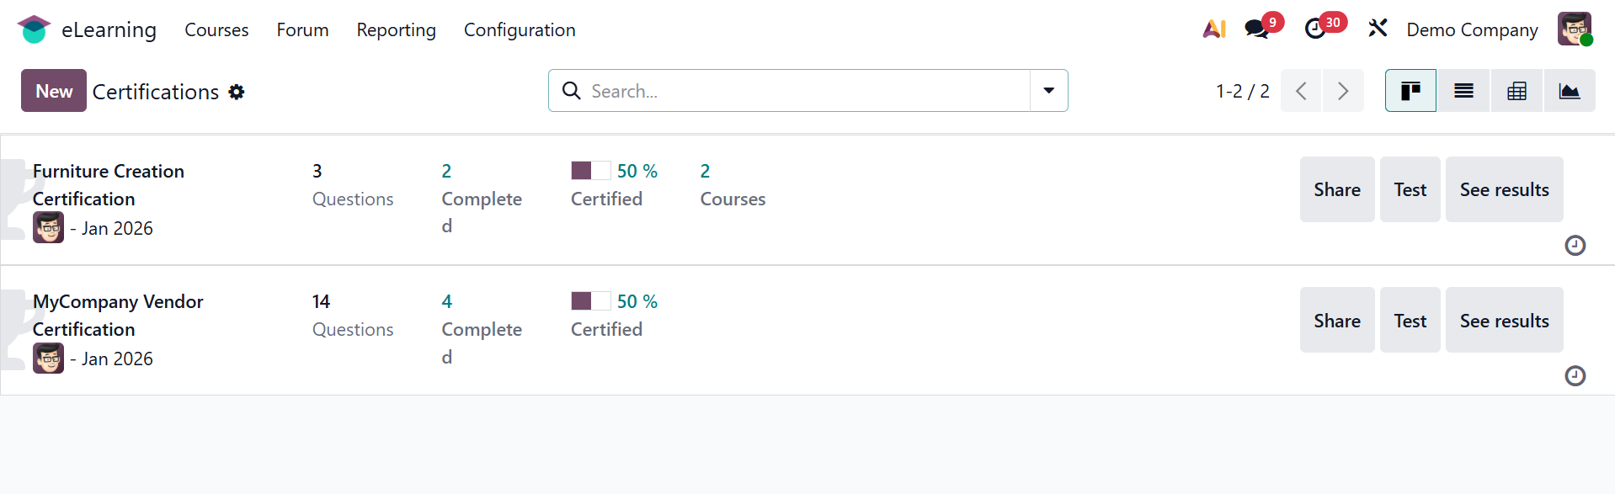
Task: Click the New certification button
Action: pyautogui.click(x=54, y=91)
